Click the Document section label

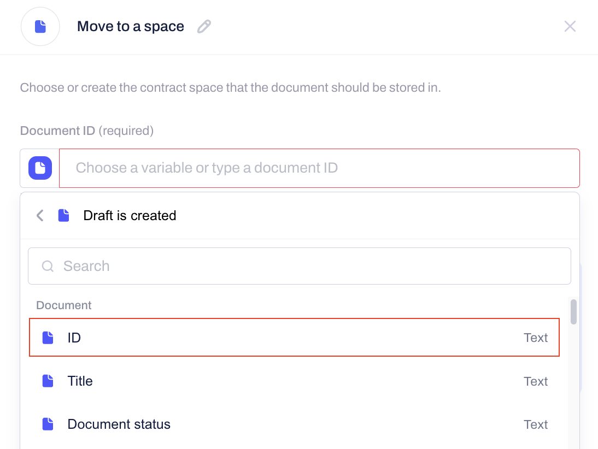[x=64, y=305]
